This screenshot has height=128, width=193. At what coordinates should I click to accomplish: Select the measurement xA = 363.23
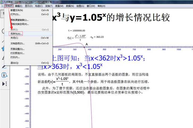(x=97, y=37)
